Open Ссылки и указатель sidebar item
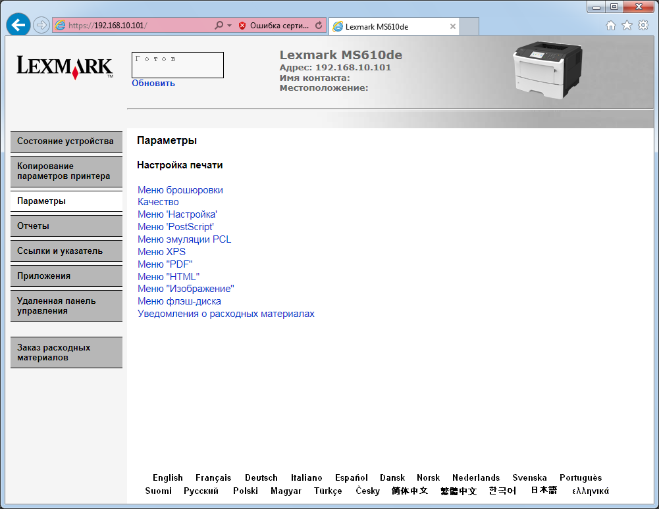 coord(66,251)
